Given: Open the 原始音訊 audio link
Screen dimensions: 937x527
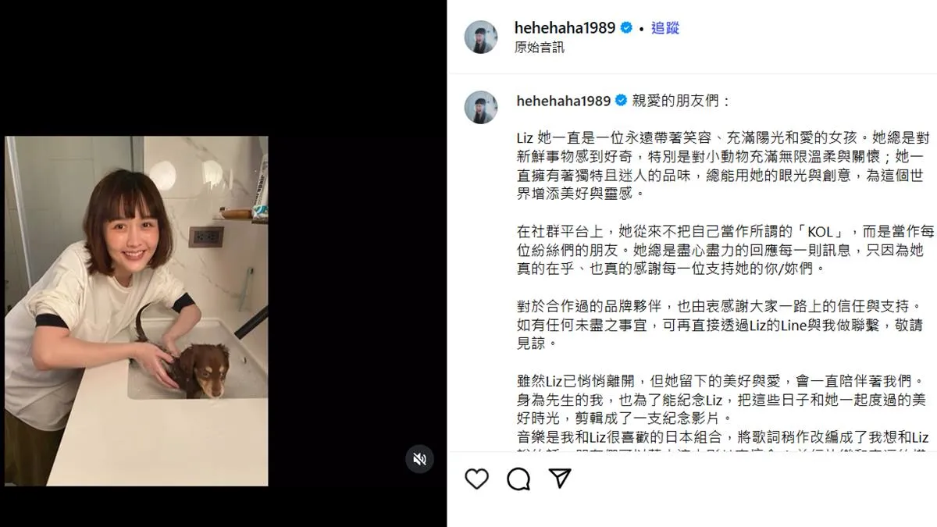Looking at the screenshot, I should 540,48.
